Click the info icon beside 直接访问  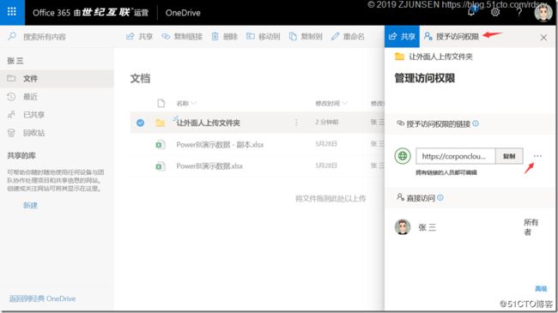point(440,197)
